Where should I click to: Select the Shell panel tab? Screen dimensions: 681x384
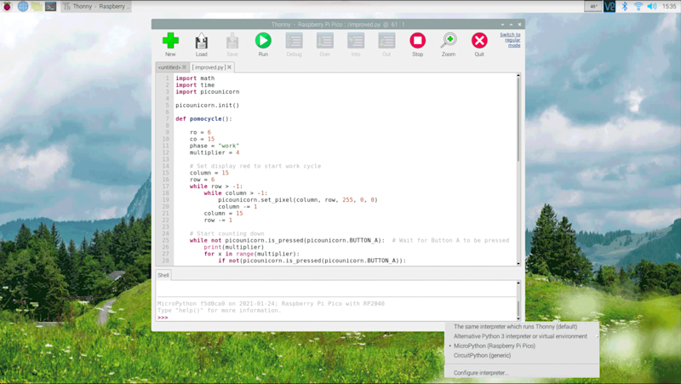coord(163,275)
